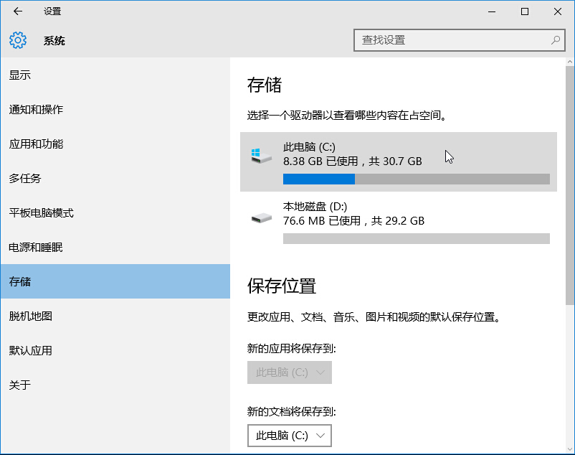Open the 通知和操作 settings section
Image resolution: width=575 pixels, height=455 pixels.
click(x=43, y=109)
